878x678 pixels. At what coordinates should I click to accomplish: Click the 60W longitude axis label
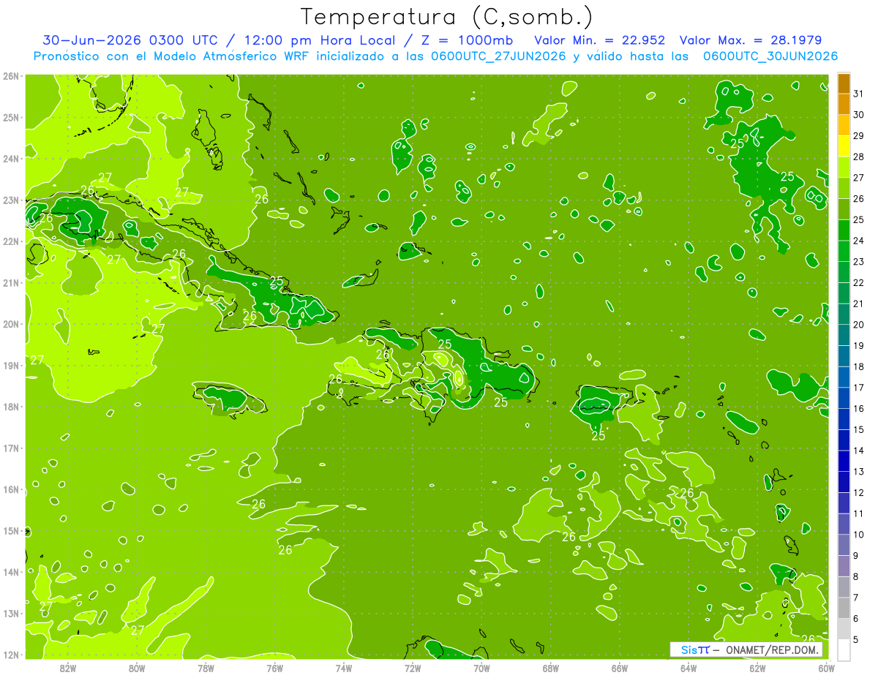tap(826, 668)
